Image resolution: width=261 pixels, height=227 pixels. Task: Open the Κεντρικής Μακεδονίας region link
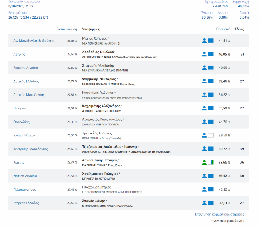[30, 149]
